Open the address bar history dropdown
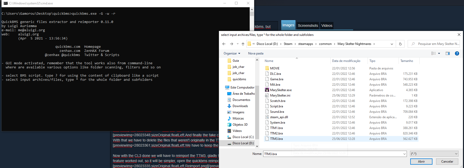The height and width of the screenshot is (168, 464). point(392,44)
